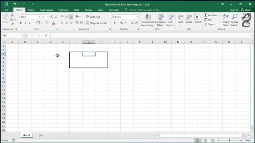The width and height of the screenshot is (255, 143).
Task: Switch to the Developer tab
Action: (114, 10)
